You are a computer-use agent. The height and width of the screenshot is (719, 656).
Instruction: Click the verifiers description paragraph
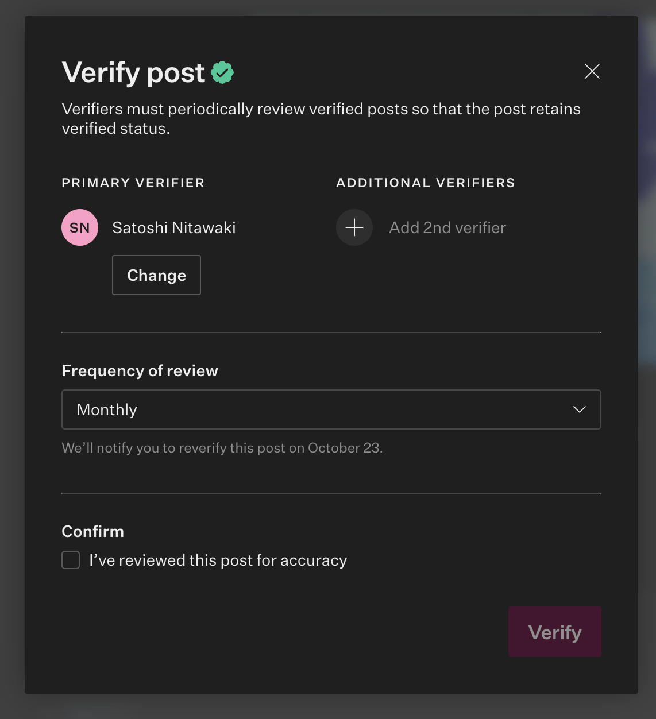point(321,118)
